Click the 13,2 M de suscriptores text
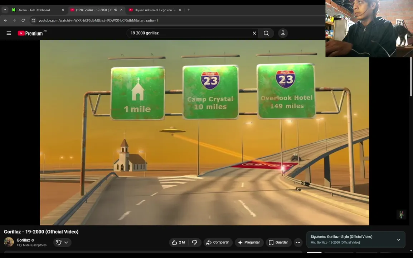 (31, 245)
